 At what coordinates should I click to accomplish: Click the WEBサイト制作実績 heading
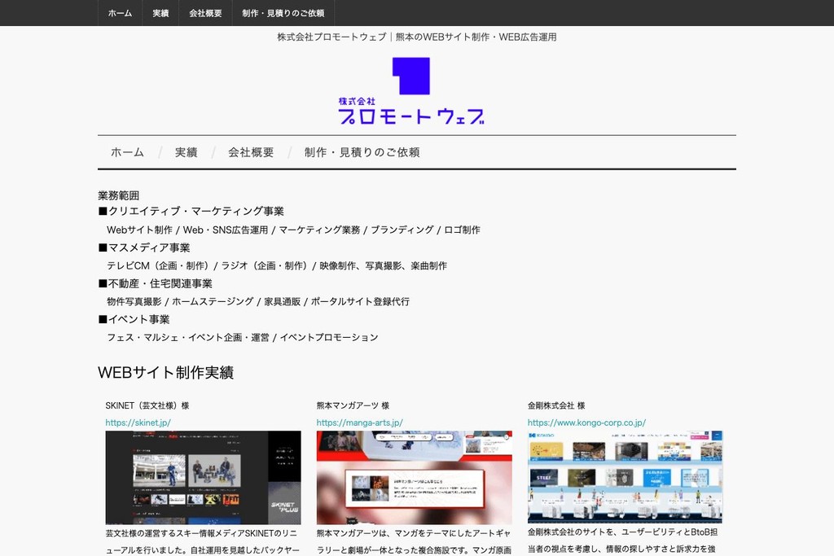point(165,373)
